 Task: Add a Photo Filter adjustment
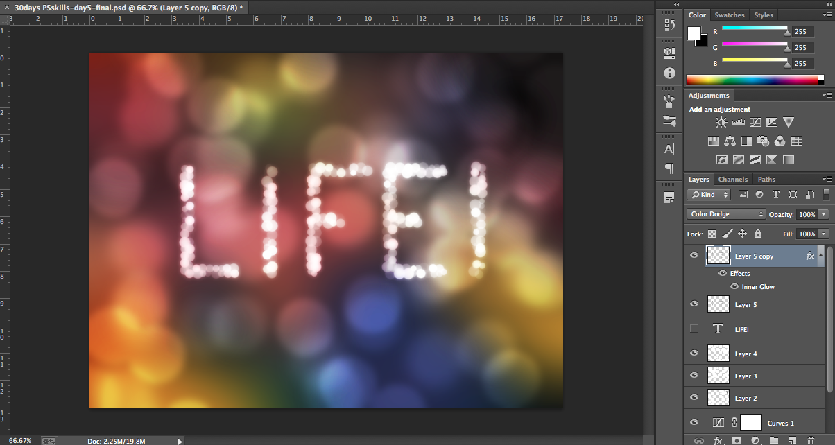click(x=764, y=141)
